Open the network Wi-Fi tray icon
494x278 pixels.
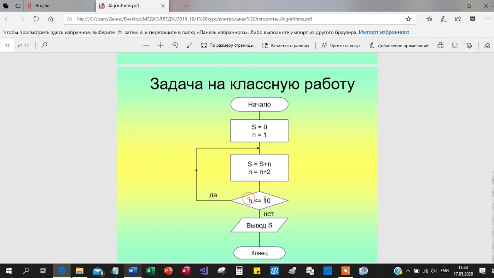(x=425, y=271)
